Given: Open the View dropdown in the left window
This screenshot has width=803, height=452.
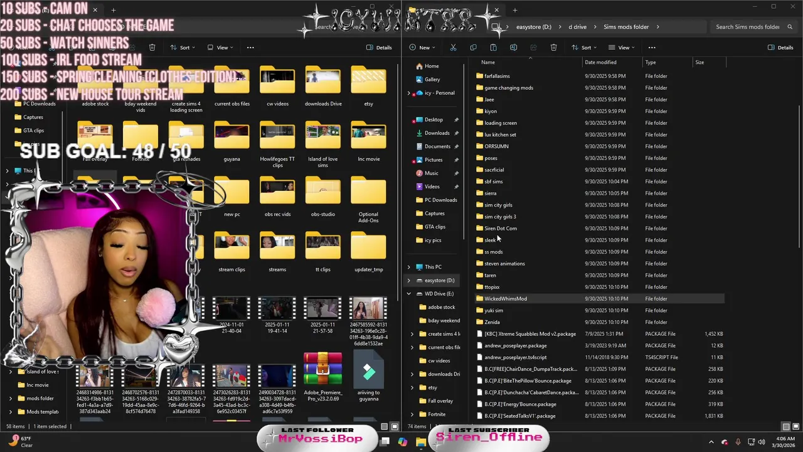Looking at the screenshot, I should [x=220, y=48].
